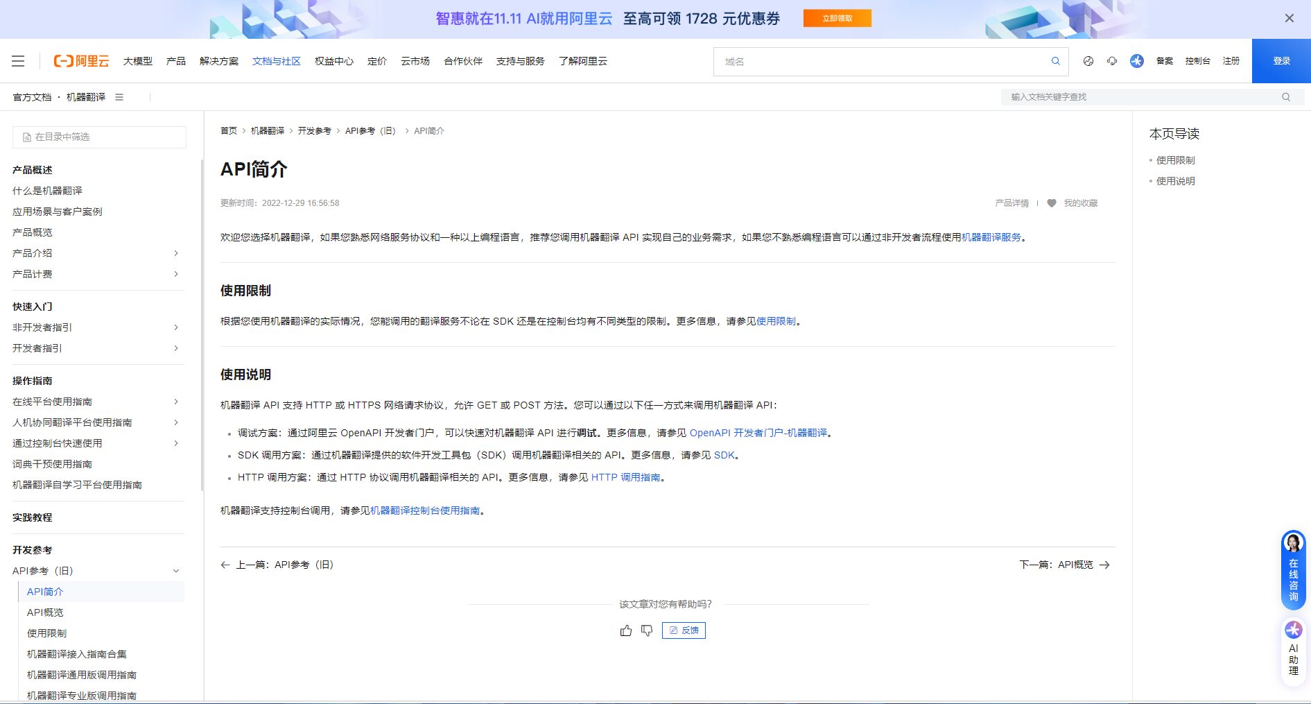
Task: Open the SDK link in the article
Action: pos(725,455)
